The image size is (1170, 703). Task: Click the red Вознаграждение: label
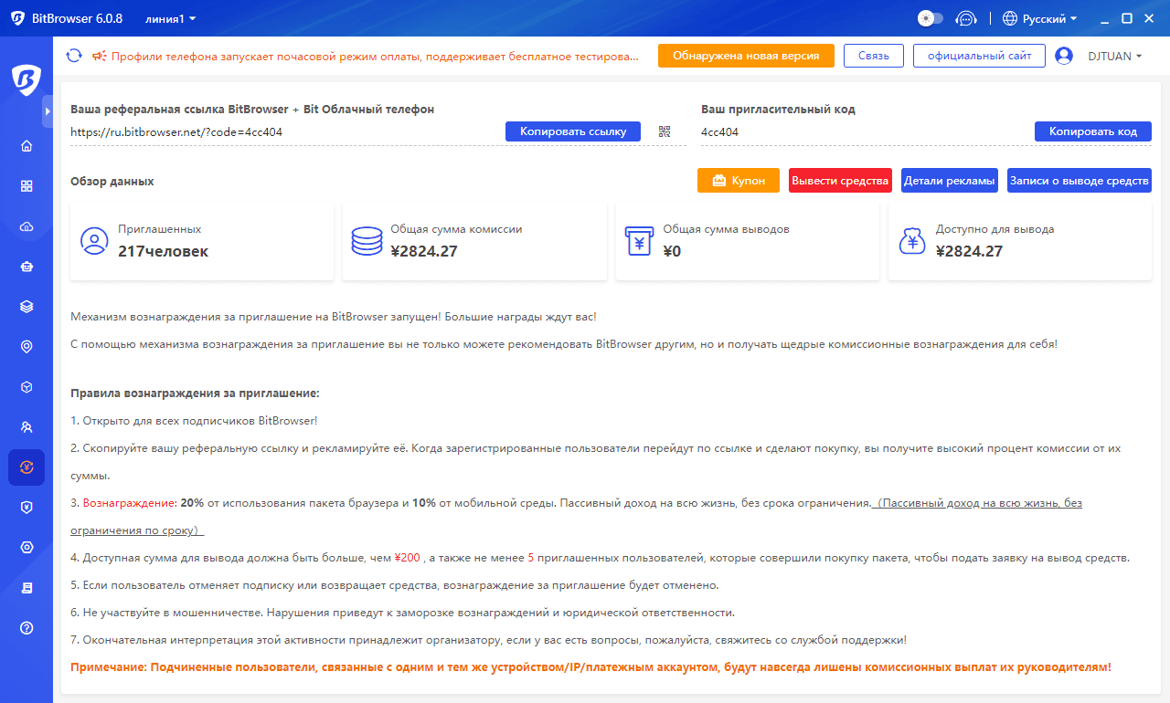pyautogui.click(x=130, y=503)
